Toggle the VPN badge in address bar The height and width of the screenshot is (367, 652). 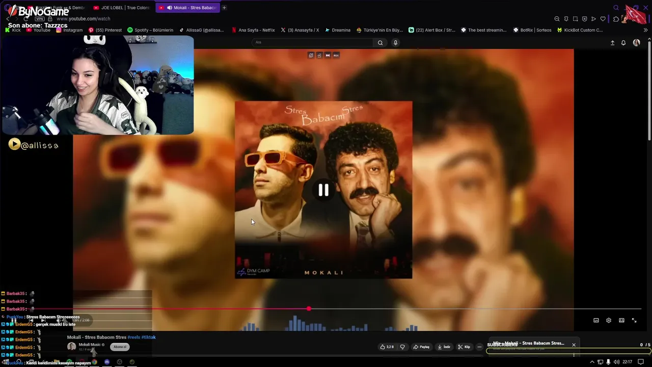point(40,19)
